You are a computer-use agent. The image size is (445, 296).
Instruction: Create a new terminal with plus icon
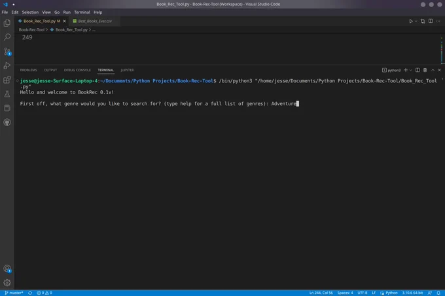tap(406, 71)
